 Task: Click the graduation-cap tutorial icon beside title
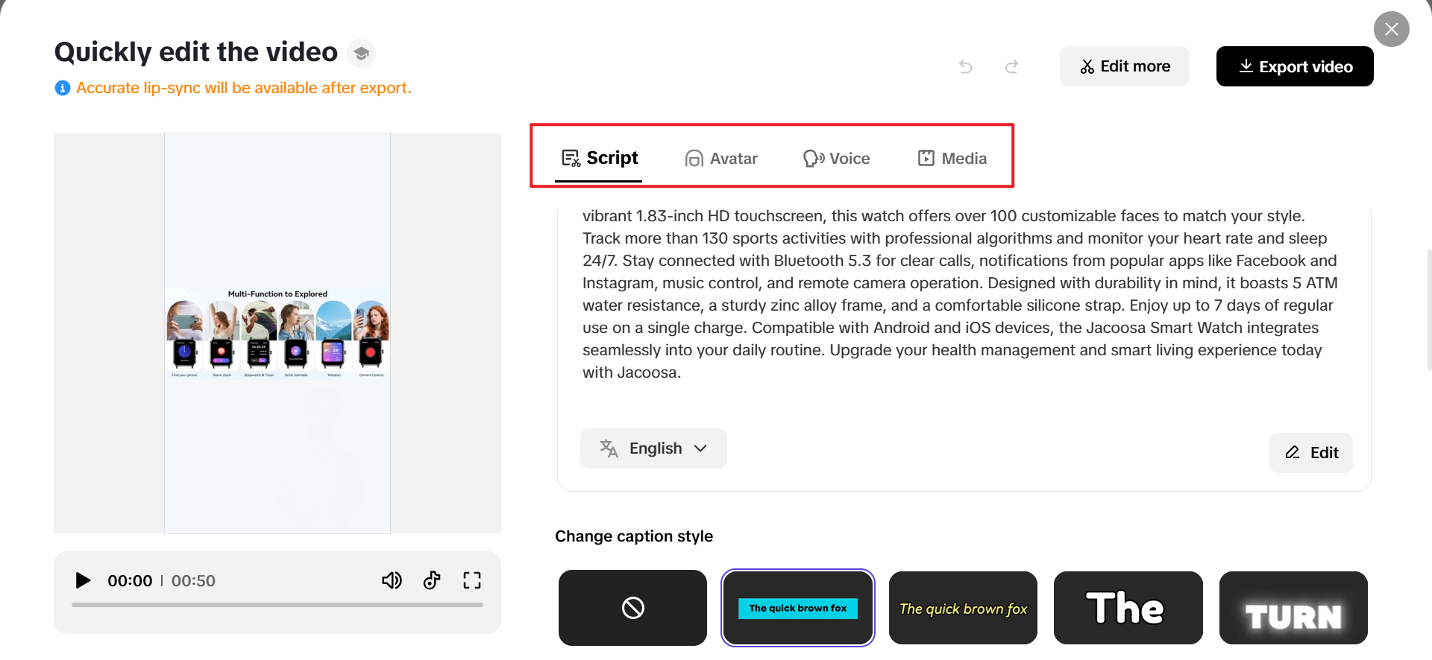coord(361,53)
